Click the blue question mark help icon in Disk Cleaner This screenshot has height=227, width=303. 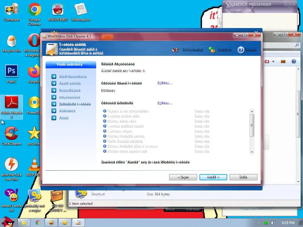click(241, 50)
